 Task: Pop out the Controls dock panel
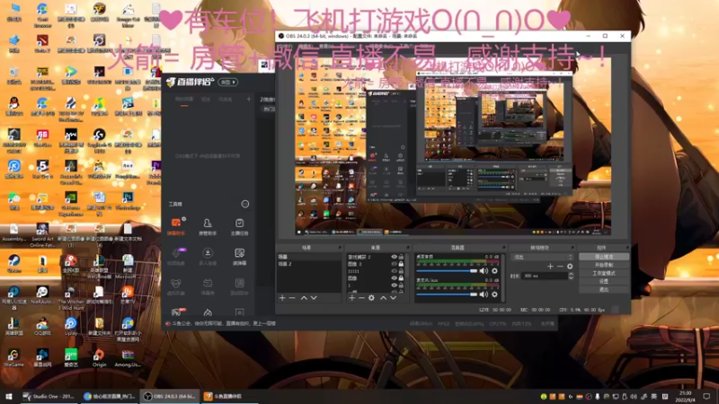click(626, 248)
